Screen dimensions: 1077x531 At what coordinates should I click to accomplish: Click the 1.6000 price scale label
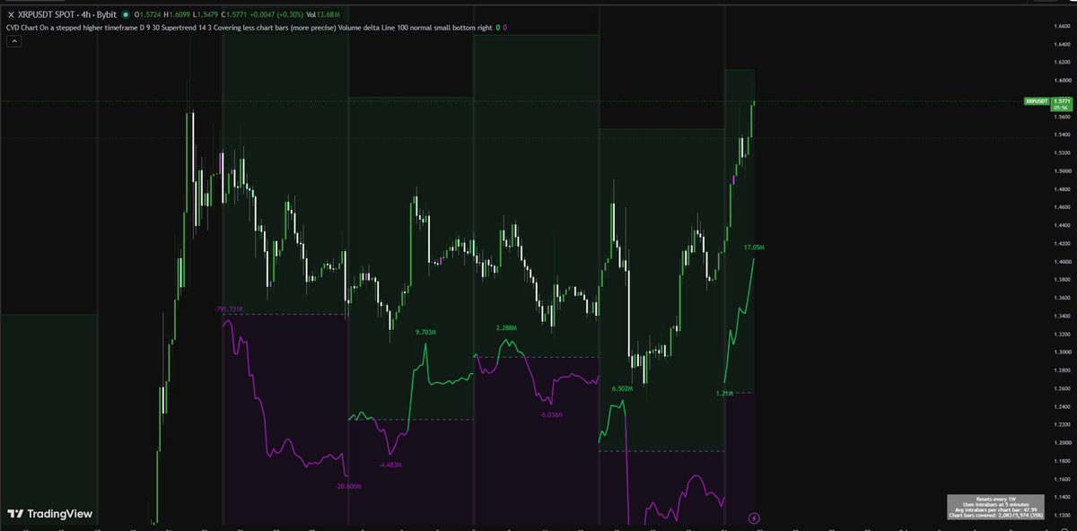[x=1062, y=80]
